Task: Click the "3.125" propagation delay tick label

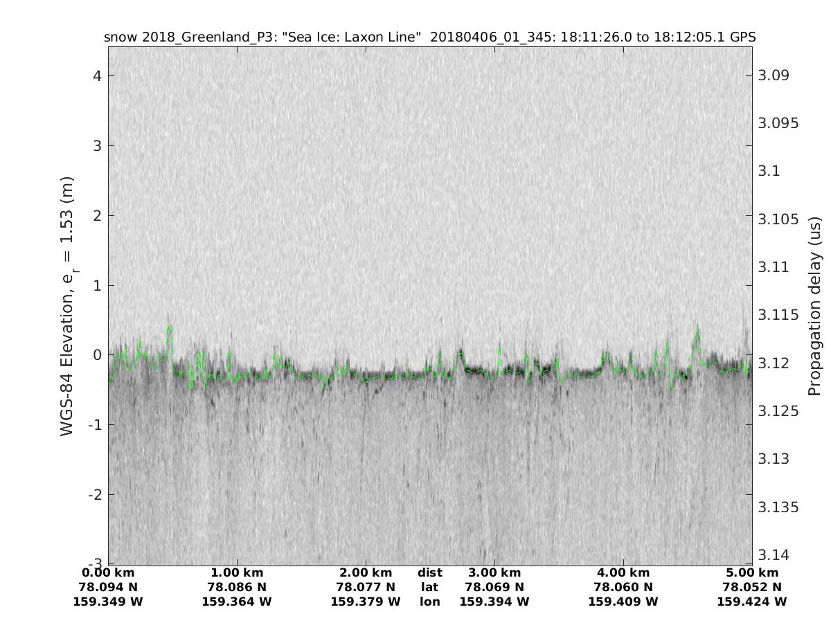Action: click(777, 410)
